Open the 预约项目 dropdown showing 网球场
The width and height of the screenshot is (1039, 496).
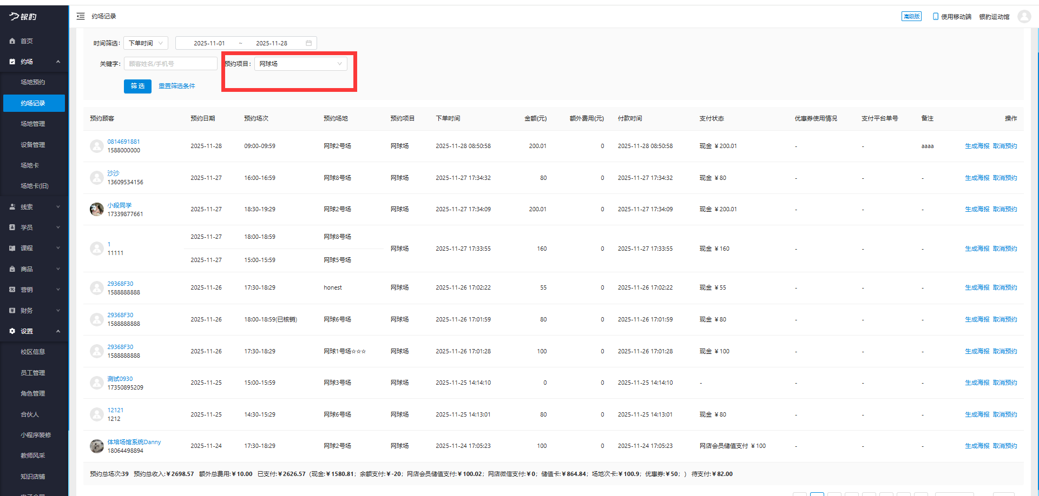point(300,64)
